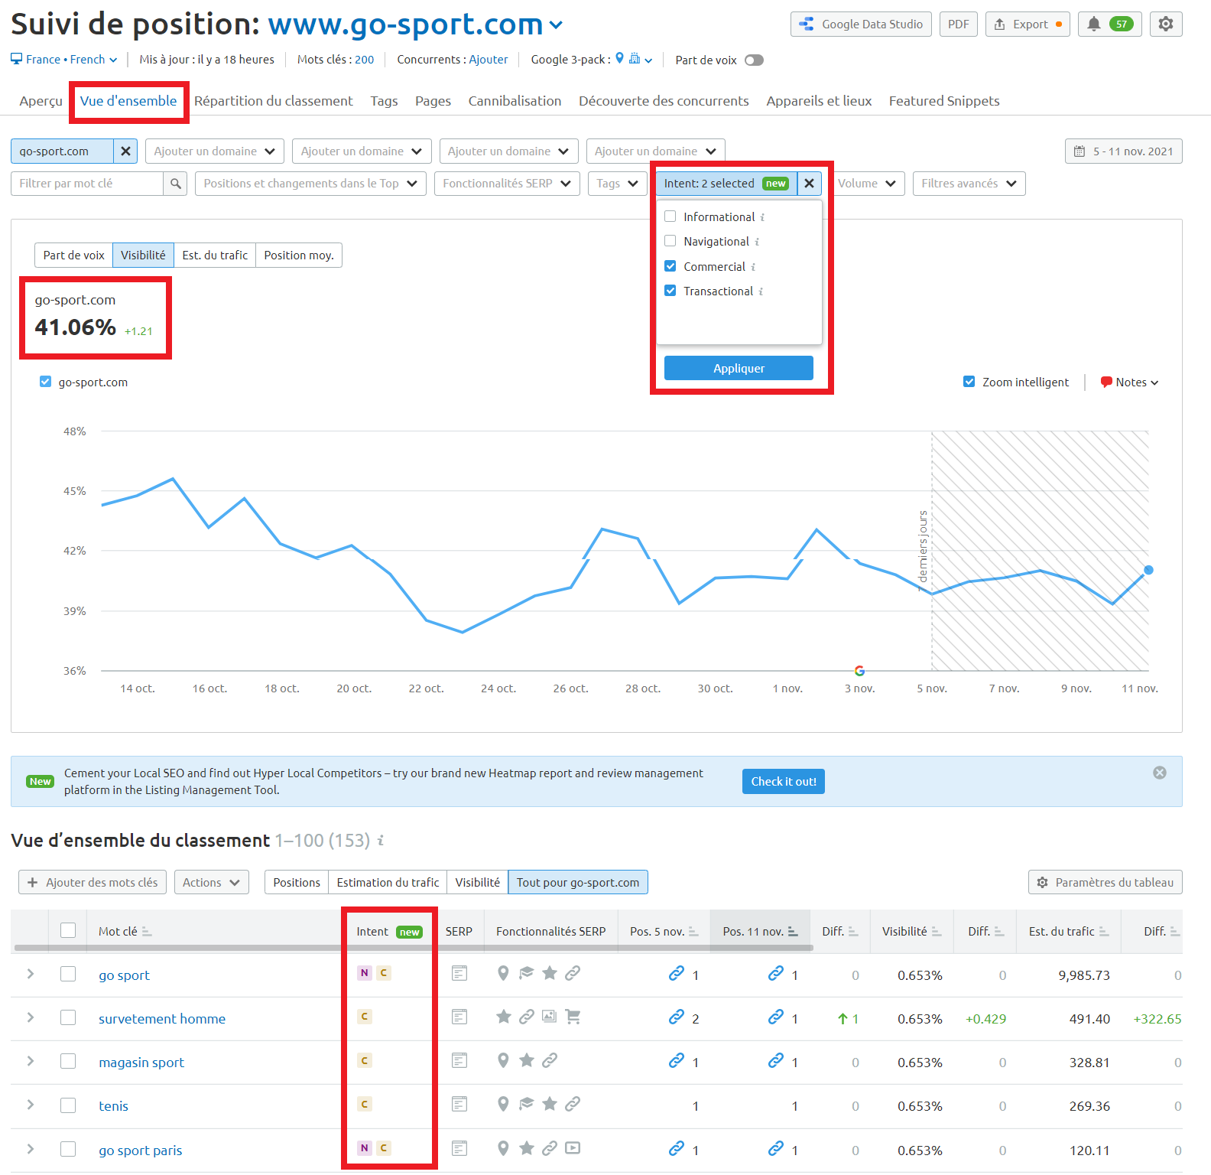Open Fonctionnalités SERP filter dropdown
Viewport: 1211px width, 1175px height.
(x=507, y=184)
